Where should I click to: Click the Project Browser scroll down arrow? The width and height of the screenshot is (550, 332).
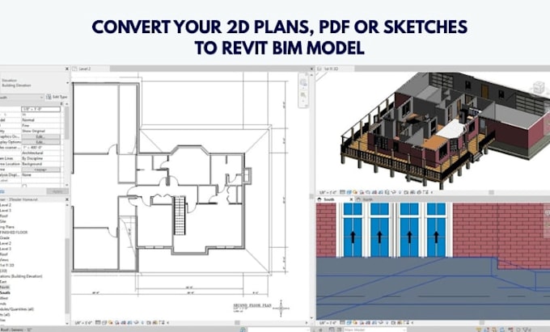[x=67, y=322]
